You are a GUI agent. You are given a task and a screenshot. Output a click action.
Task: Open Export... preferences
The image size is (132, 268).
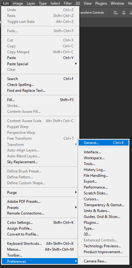pyautogui.click(x=104, y=181)
